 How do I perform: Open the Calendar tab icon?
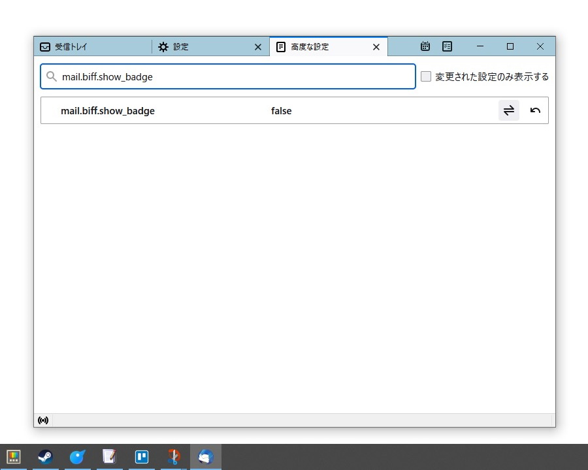[425, 46]
